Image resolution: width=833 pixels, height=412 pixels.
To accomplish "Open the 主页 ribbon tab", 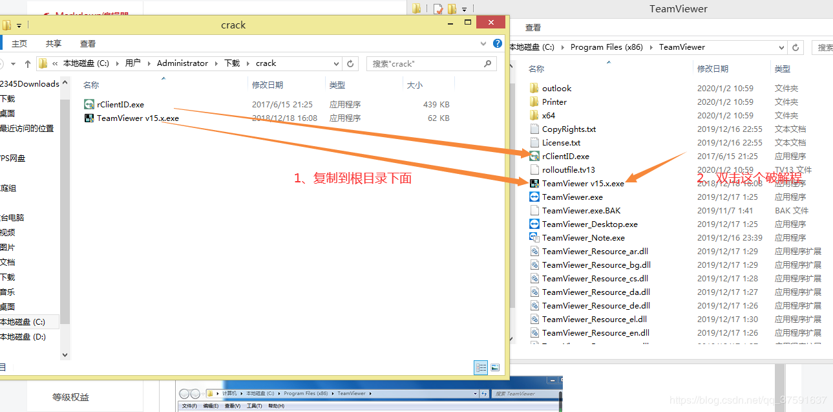I will tap(19, 44).
